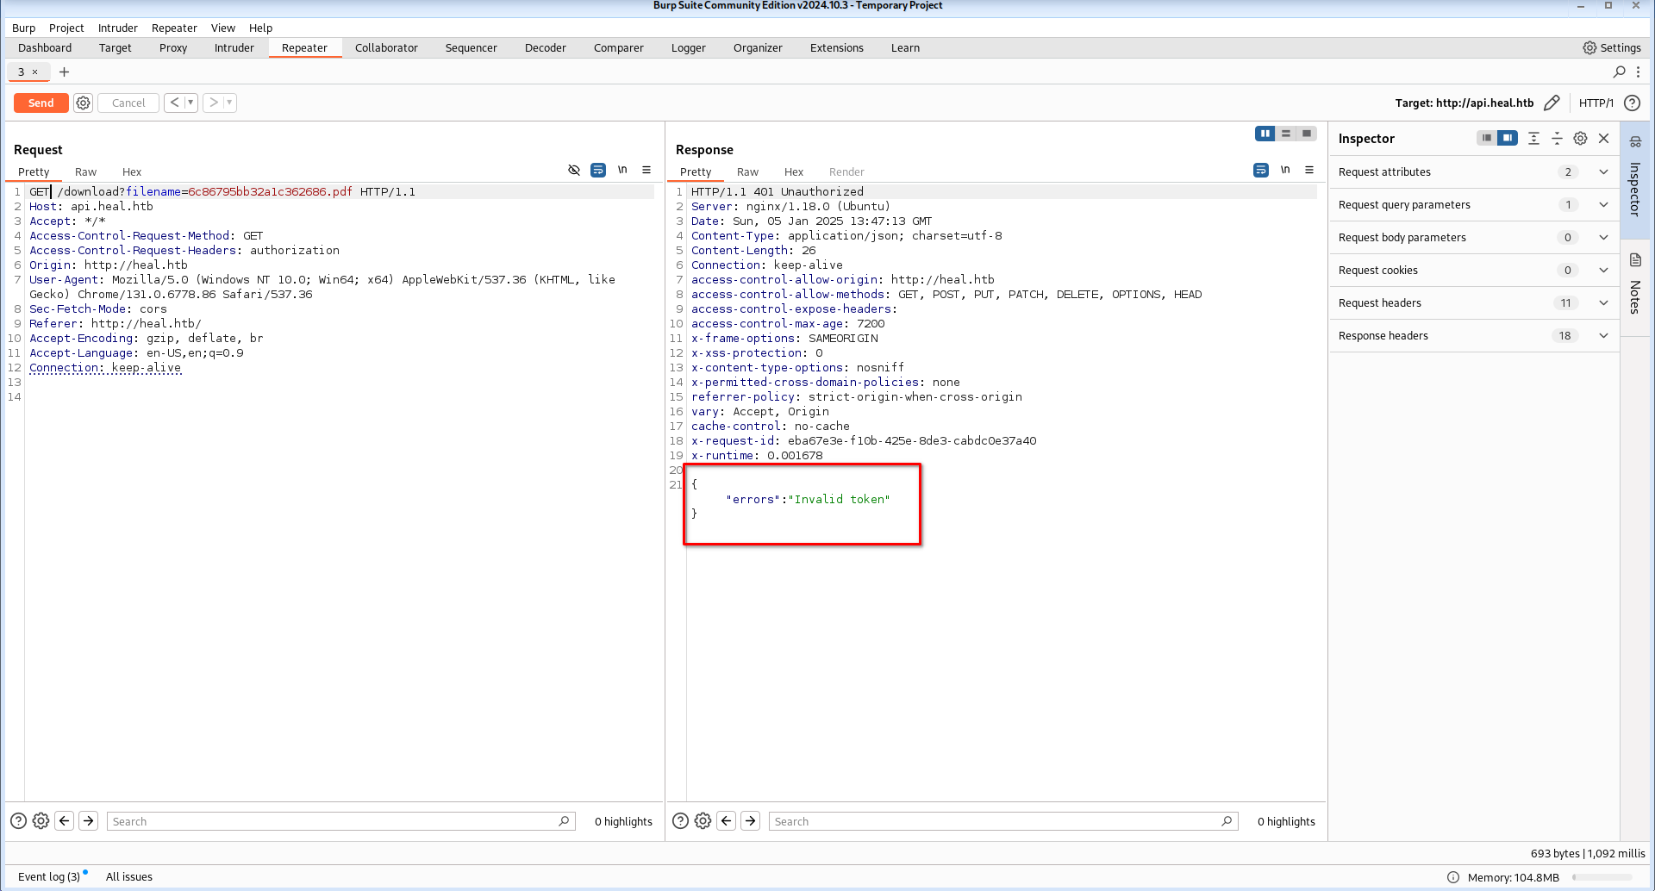Click the edit target pencil icon
1655x891 pixels.
[x=1552, y=103]
